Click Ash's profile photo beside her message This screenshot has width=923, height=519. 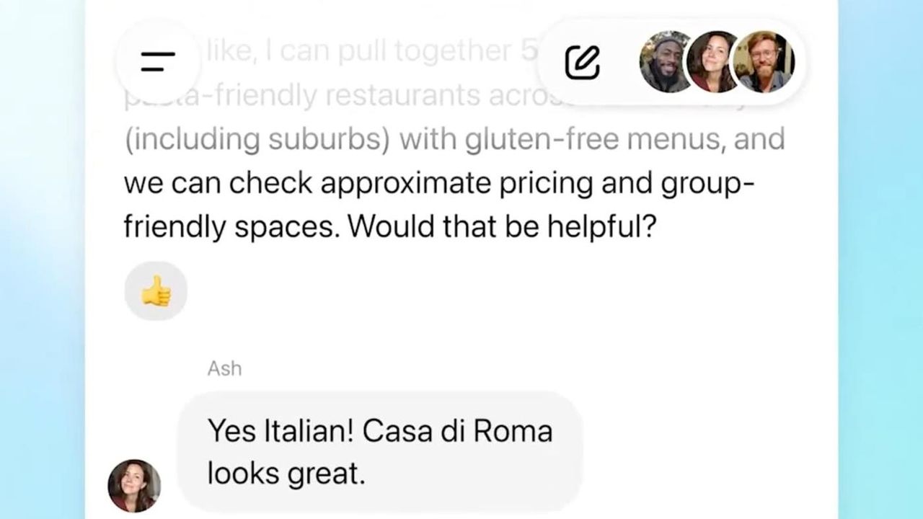pyautogui.click(x=134, y=485)
